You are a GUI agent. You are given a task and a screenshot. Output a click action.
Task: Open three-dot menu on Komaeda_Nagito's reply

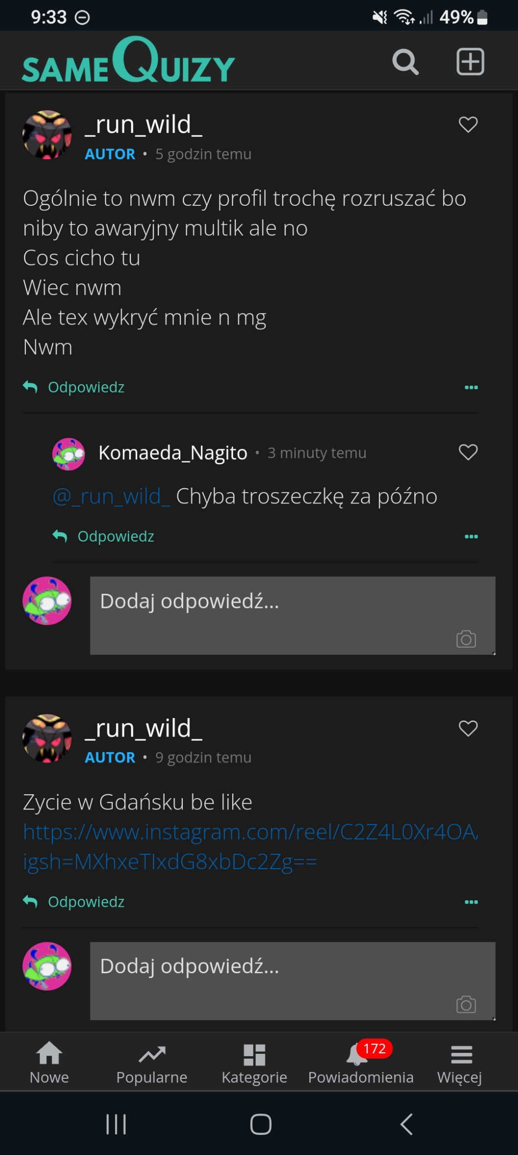coord(471,536)
